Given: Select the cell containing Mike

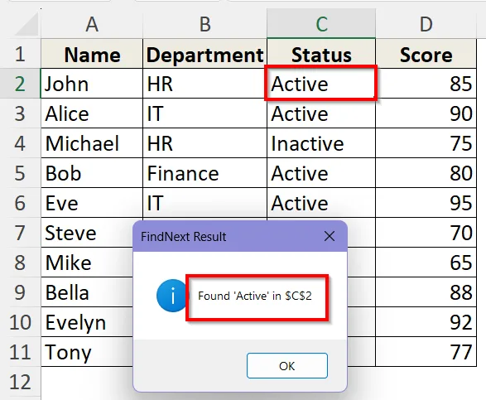Looking at the screenshot, I should pos(87,263).
